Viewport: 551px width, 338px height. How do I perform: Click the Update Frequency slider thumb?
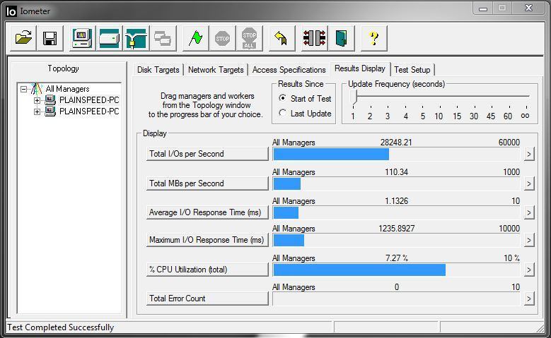tap(354, 97)
